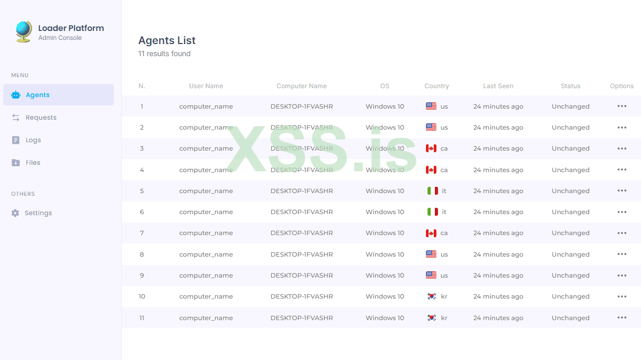Select row number 8 cell
The height and width of the screenshot is (360, 641).
pyautogui.click(x=142, y=254)
